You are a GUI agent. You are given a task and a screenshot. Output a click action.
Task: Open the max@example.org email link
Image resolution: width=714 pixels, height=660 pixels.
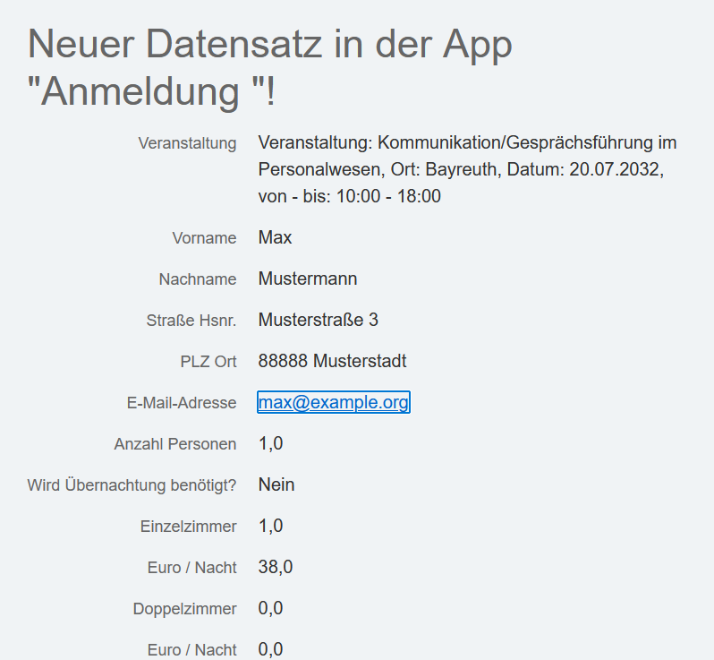click(334, 402)
